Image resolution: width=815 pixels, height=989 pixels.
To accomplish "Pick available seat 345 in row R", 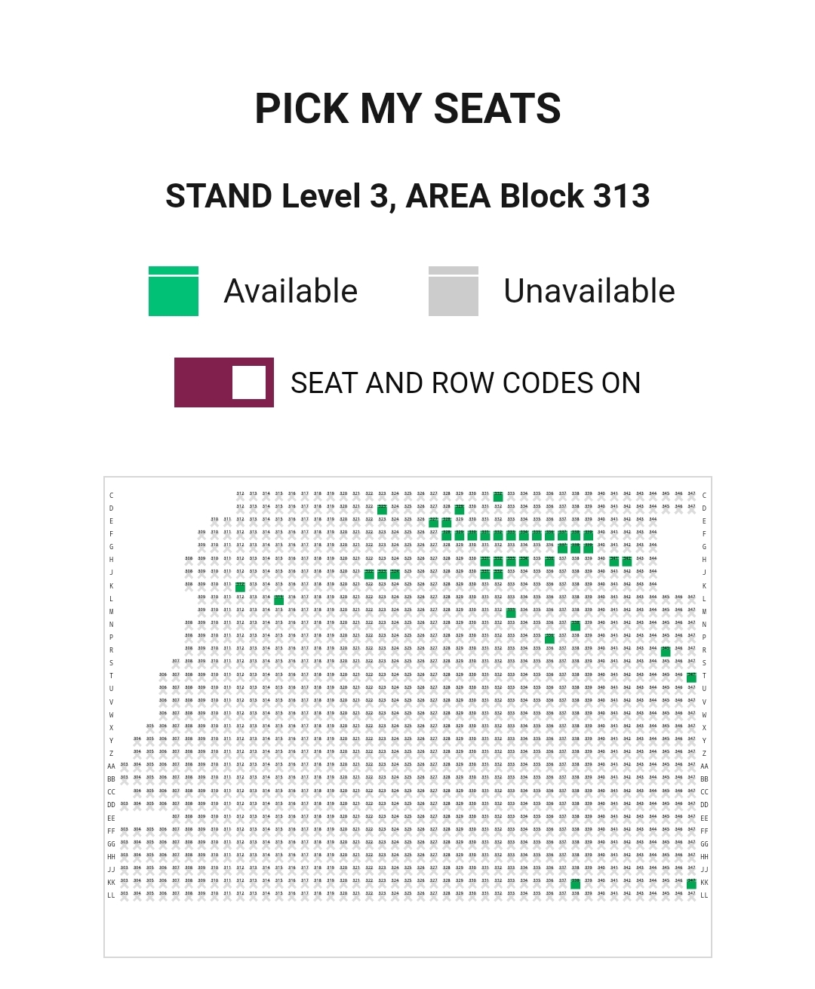I will [666, 651].
